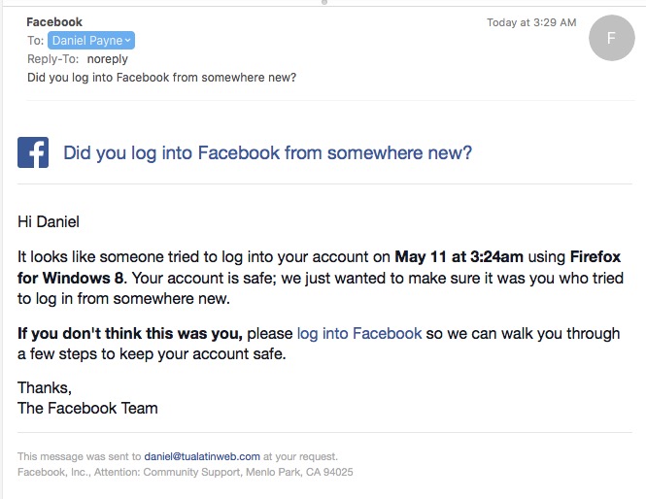Open the daniel@tualatinweb.com email link

[x=202, y=455]
